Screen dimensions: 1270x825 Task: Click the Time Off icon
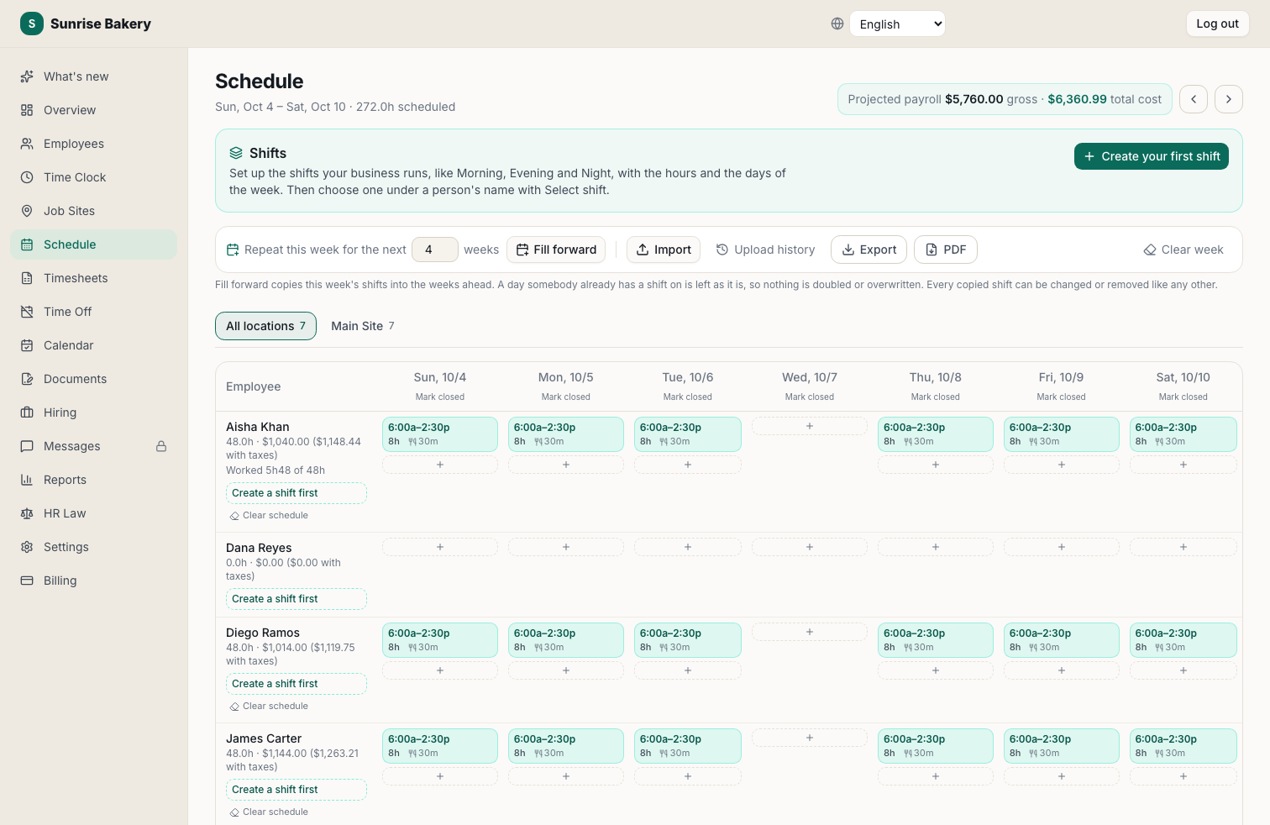point(27,312)
